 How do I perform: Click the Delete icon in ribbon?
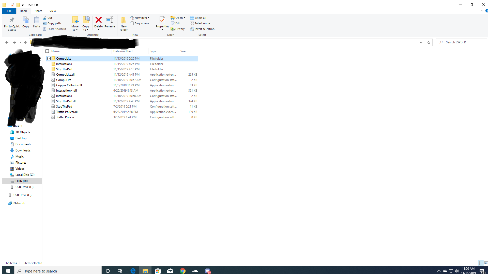[98, 20]
